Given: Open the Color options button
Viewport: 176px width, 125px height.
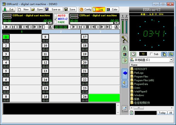Looking at the screenshot, I should [x=112, y=10].
